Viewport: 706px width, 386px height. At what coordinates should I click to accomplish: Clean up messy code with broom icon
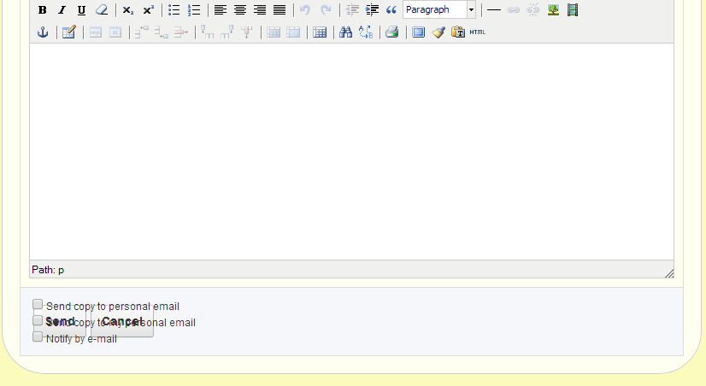(438, 32)
